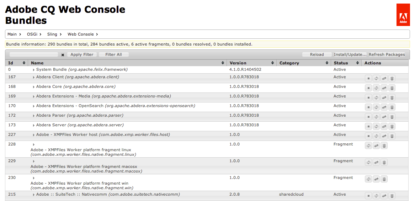
Task: Select version 2.0.8 cell
Action: [x=234, y=194]
